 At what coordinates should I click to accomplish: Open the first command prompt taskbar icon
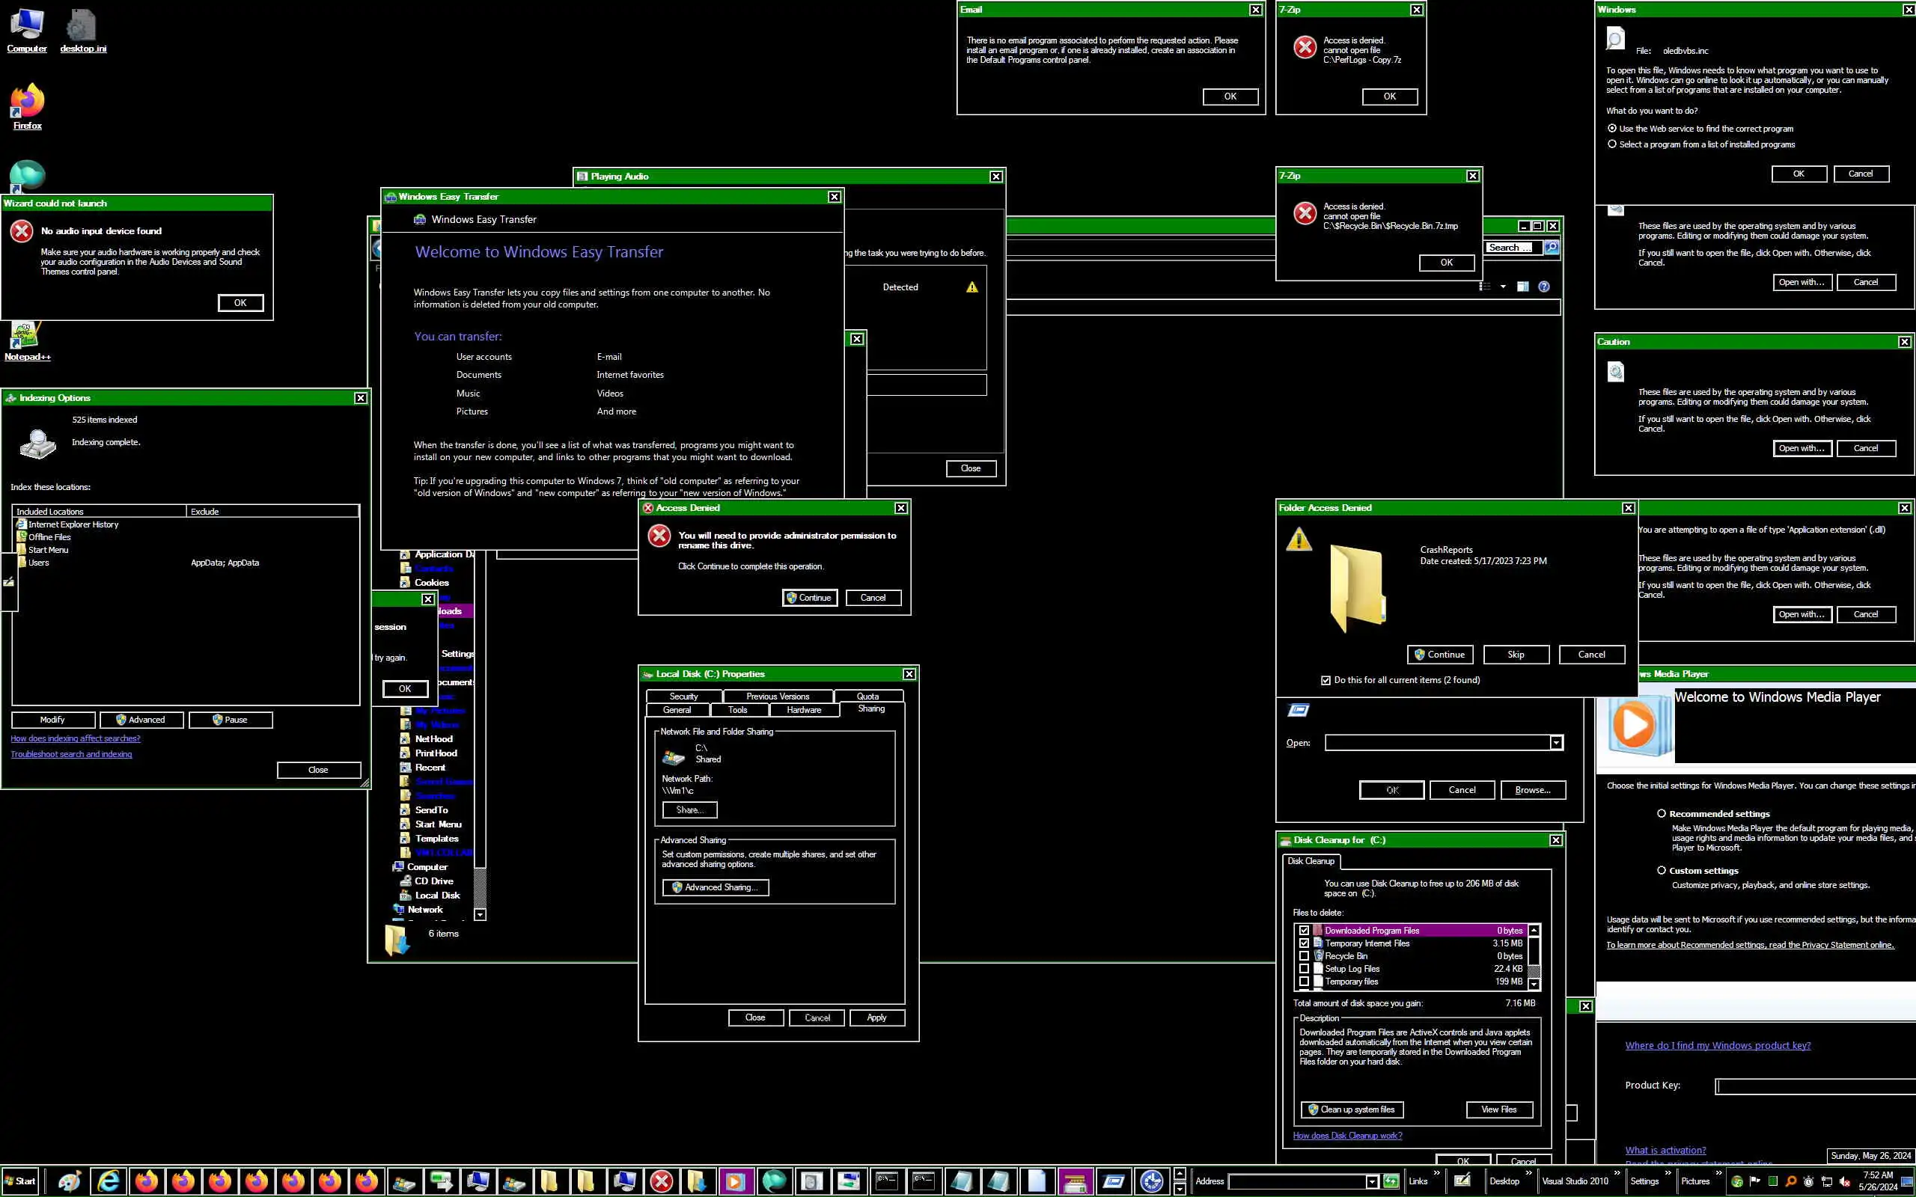pos(886,1181)
